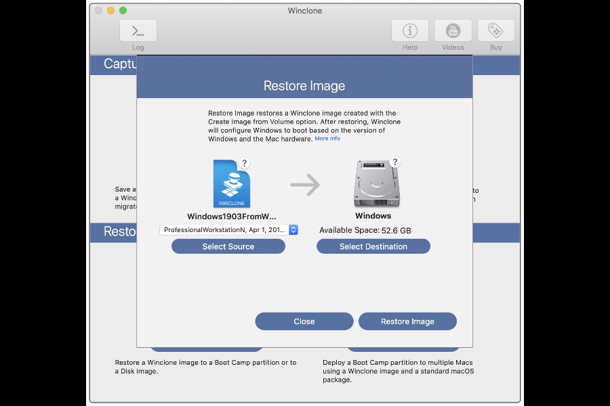Viewport: 610px width, 406px height.
Task: Click the Windows destination volume name
Action: click(373, 216)
